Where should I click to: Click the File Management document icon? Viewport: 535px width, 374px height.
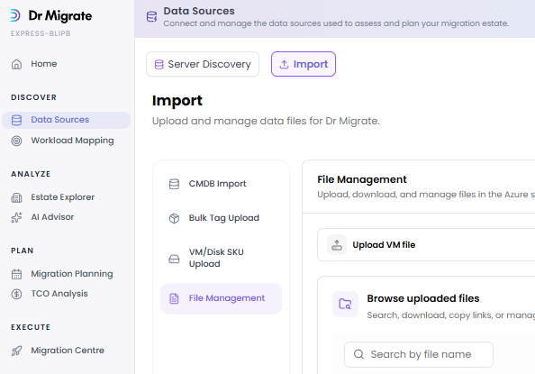[174, 298]
